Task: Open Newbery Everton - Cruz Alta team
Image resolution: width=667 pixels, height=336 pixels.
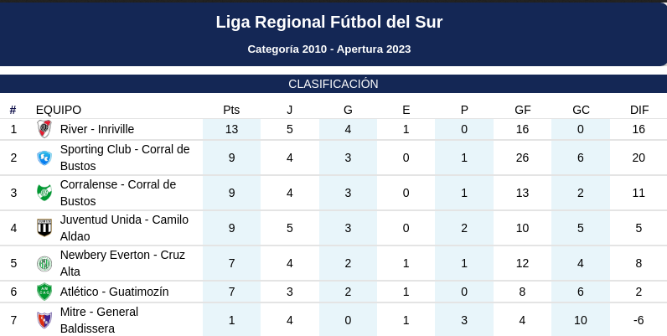Action: click(x=122, y=263)
